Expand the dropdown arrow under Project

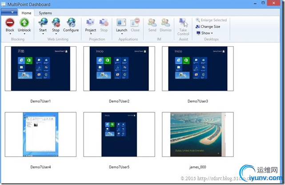(91, 34)
